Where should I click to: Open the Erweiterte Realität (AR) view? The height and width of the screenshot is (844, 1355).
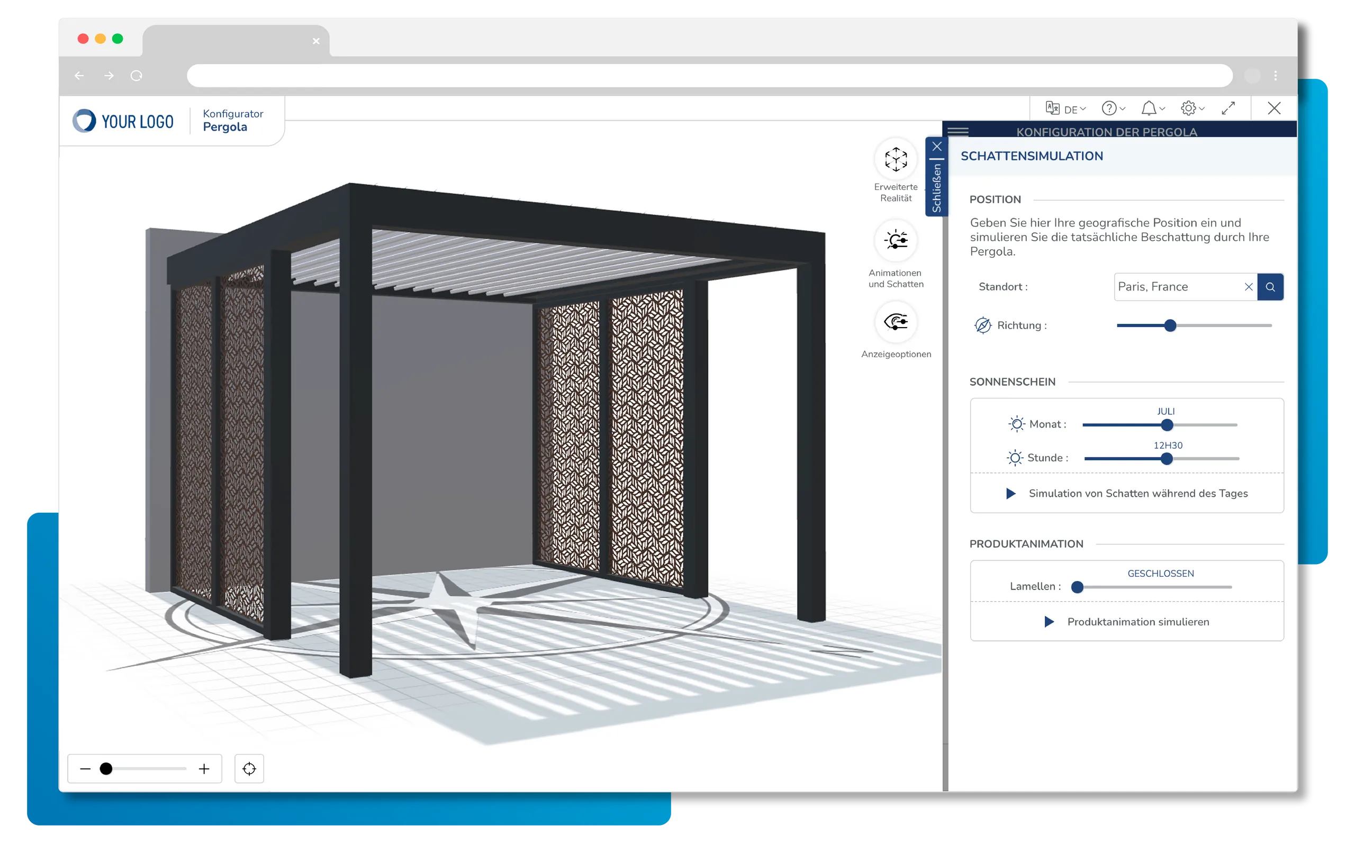pos(896,160)
